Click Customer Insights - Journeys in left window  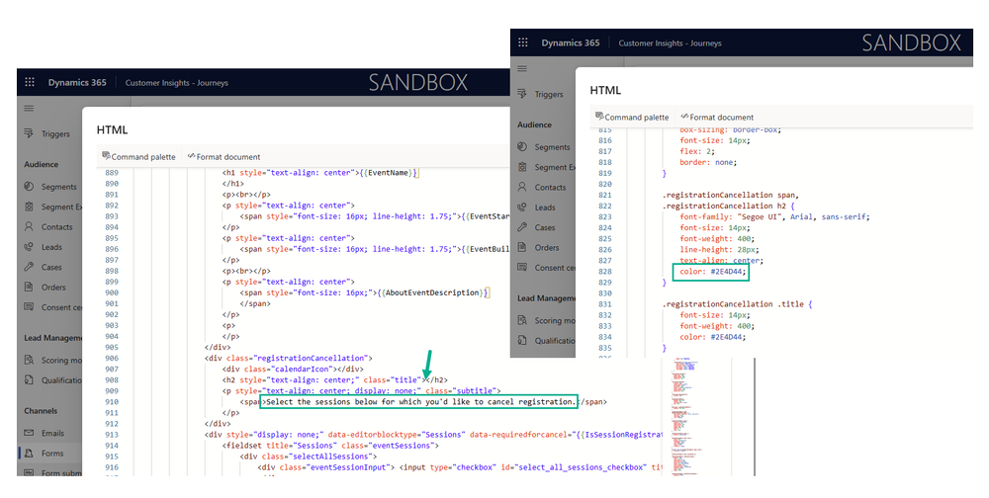[x=177, y=83]
